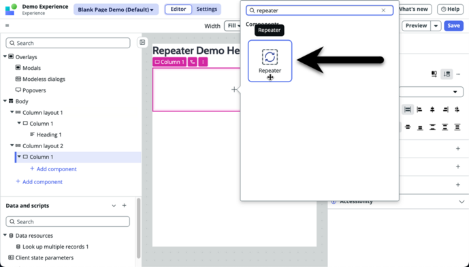The height and width of the screenshot is (267, 469).
Task: Open the Width Fill dropdown
Action: (x=233, y=26)
